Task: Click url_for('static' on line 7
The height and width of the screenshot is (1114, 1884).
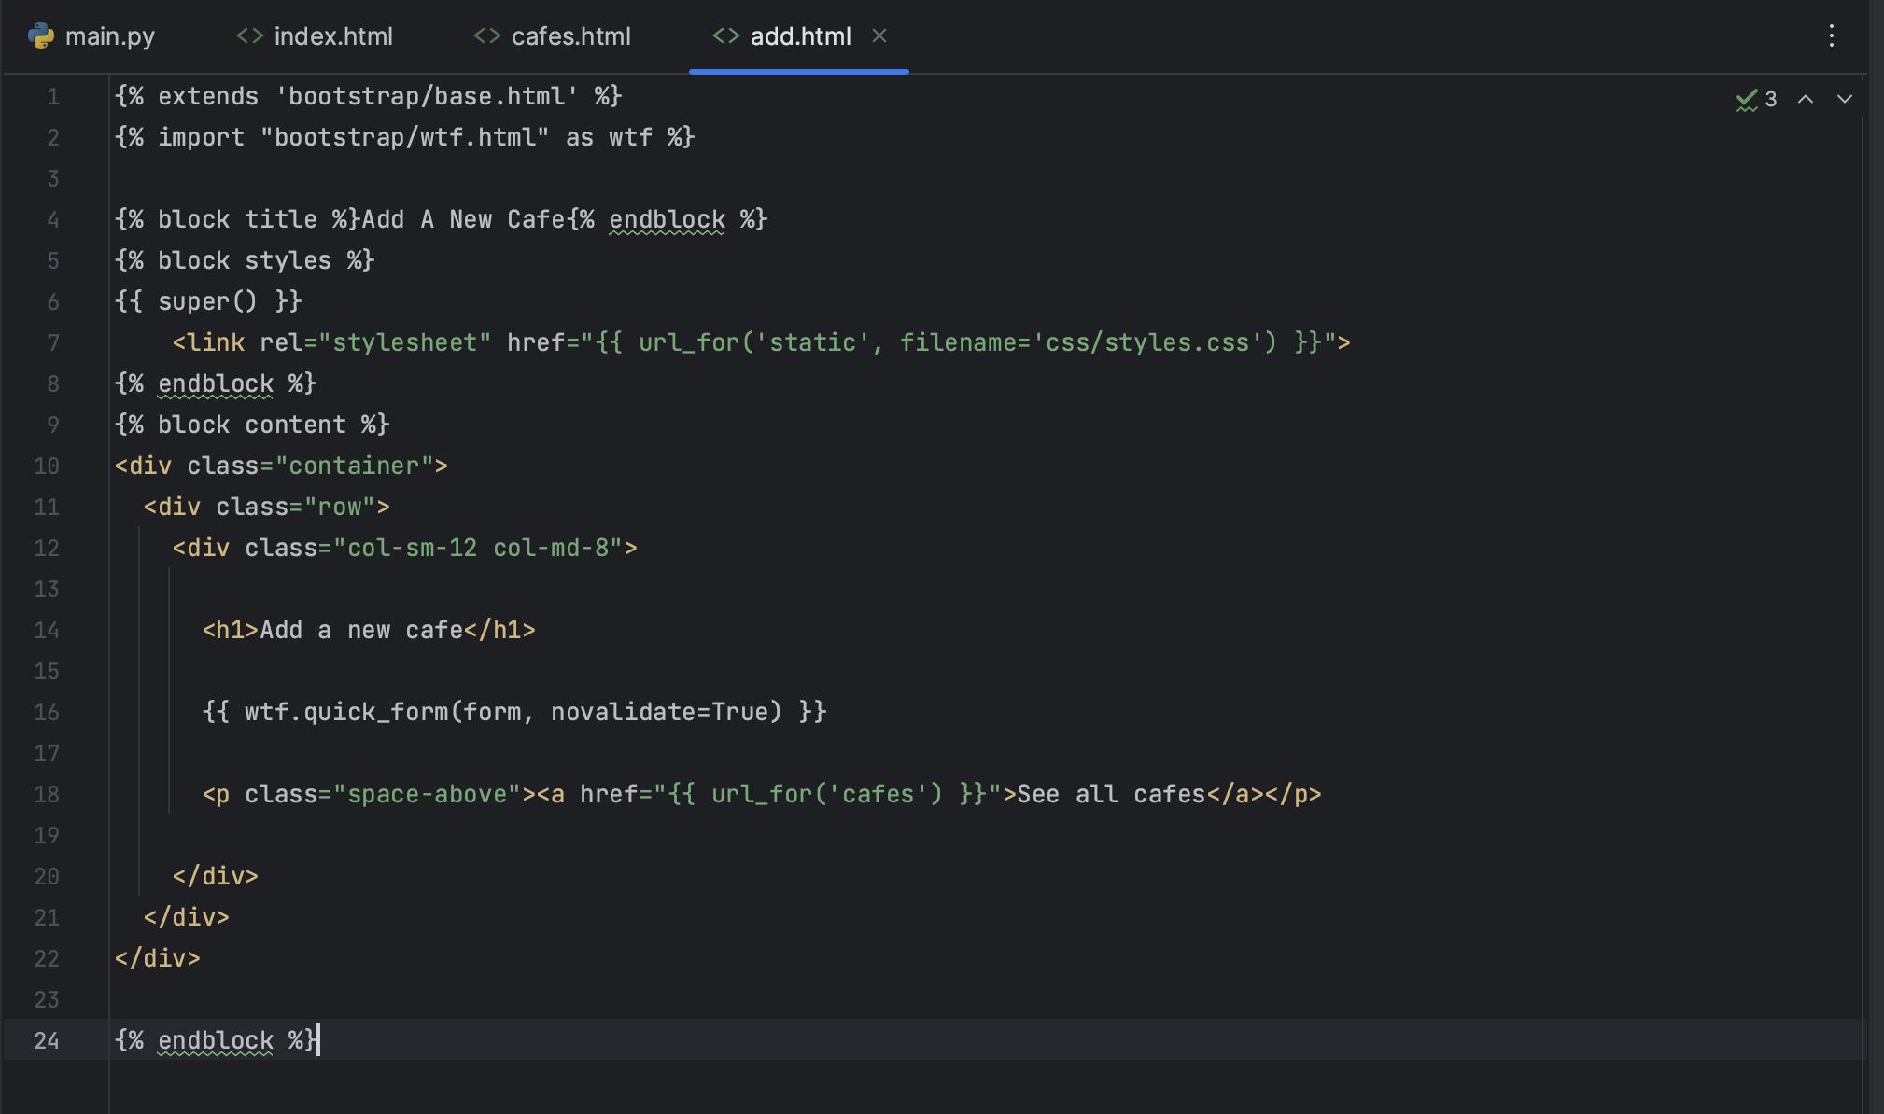Action: click(x=754, y=342)
